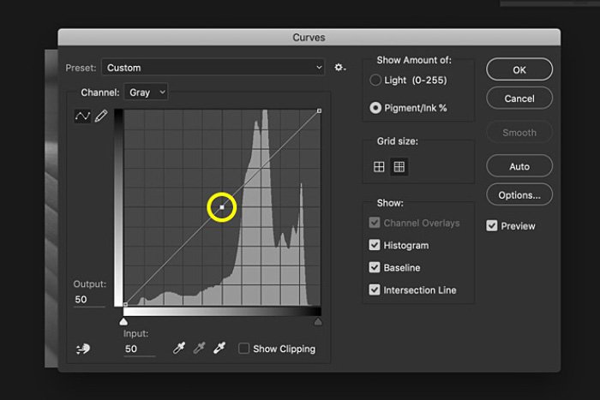Open the Channel Gray dropdown

point(147,92)
